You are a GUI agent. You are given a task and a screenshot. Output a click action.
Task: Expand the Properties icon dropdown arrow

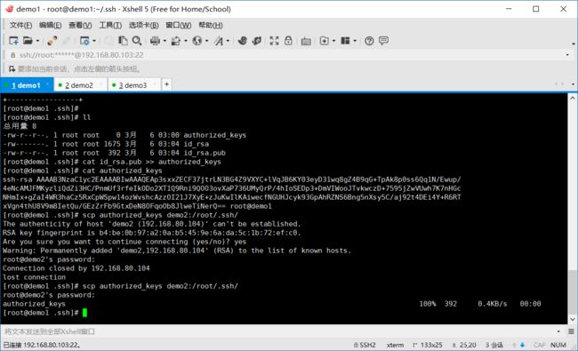point(94,41)
